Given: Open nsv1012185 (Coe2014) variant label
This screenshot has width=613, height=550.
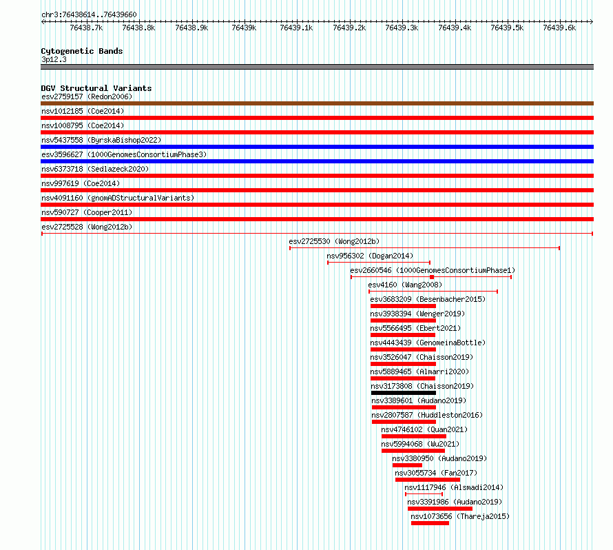Looking at the screenshot, I should [83, 111].
